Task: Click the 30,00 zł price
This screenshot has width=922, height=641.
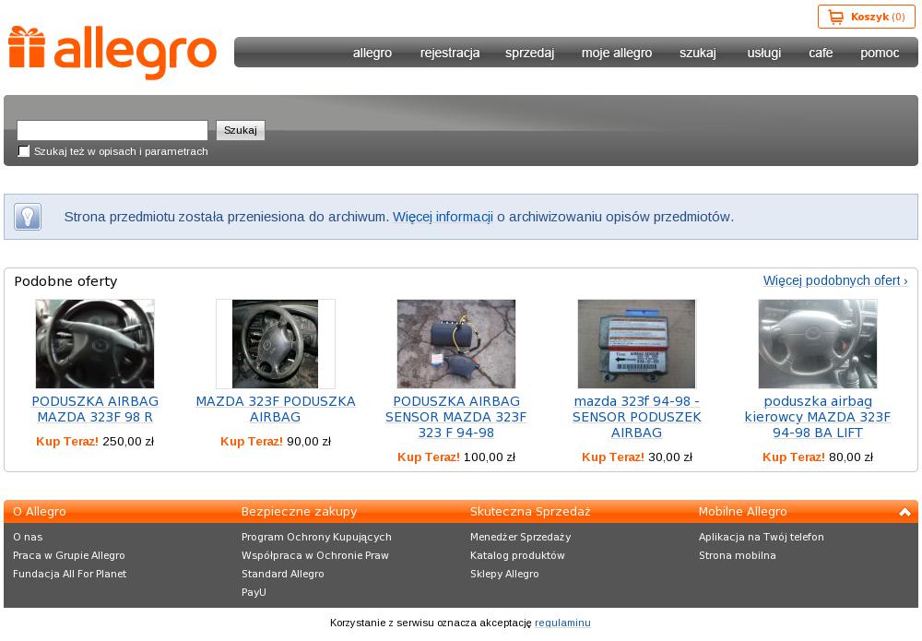Action: (670, 457)
